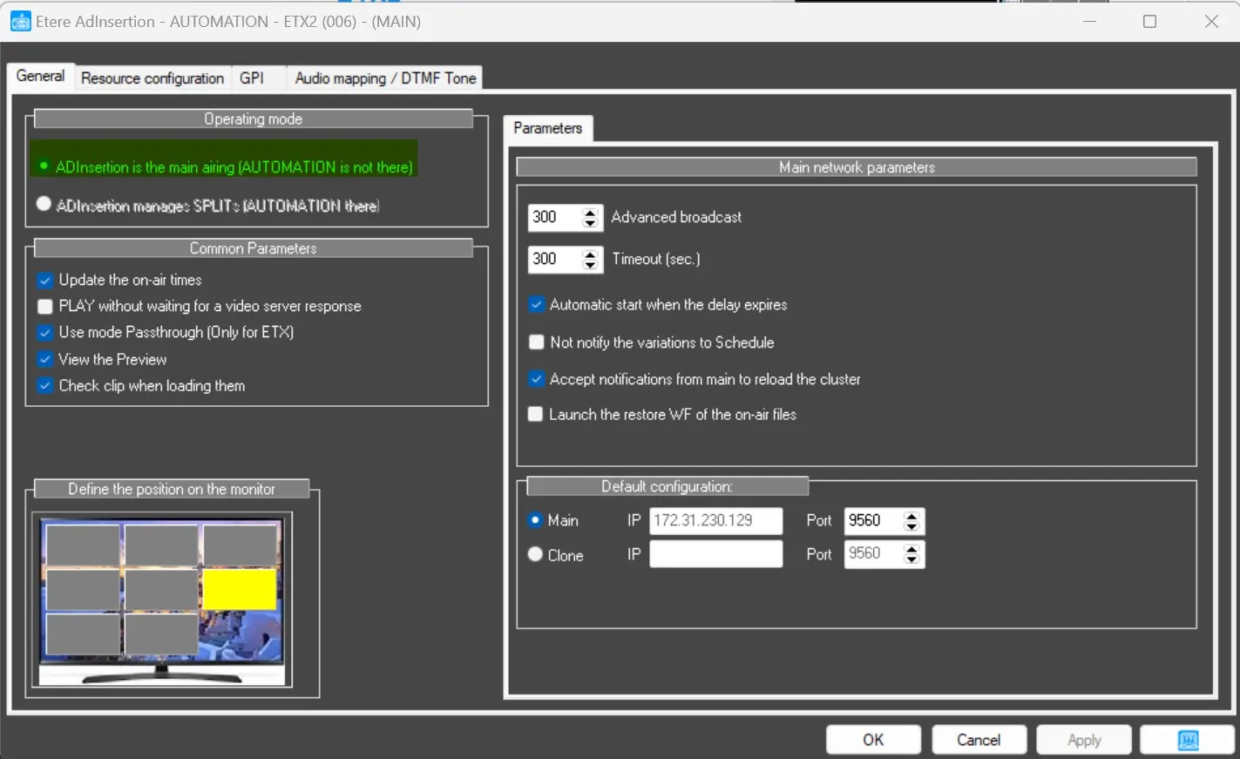Enable Not notify the variations to Schedule
The width and height of the screenshot is (1240, 759).
tap(537, 342)
